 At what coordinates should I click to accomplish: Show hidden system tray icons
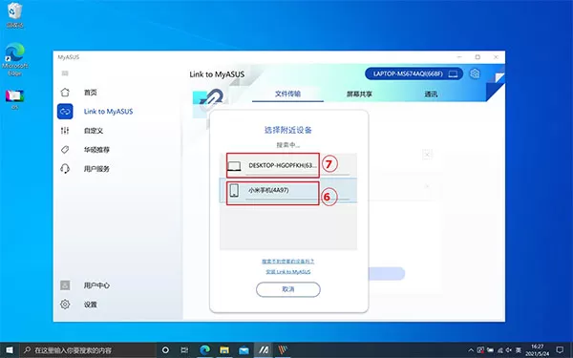(471, 350)
